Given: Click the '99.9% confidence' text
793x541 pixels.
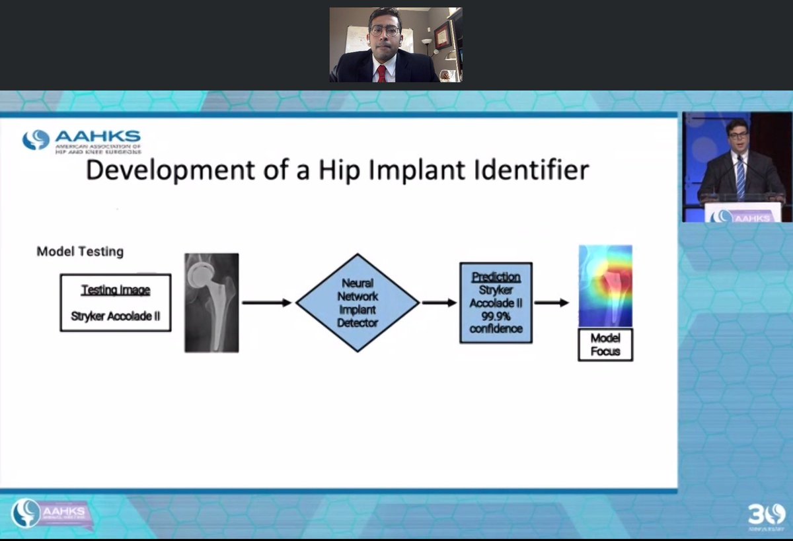Looking at the screenshot, I should coord(496,322).
